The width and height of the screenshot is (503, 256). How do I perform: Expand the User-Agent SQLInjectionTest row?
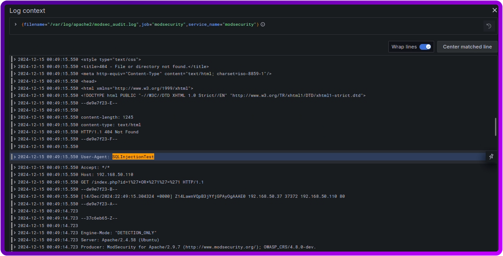(15, 156)
